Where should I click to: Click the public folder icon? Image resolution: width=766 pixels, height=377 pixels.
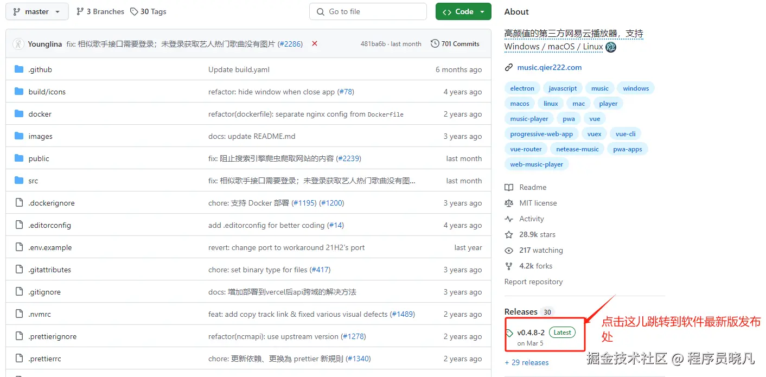pos(20,158)
